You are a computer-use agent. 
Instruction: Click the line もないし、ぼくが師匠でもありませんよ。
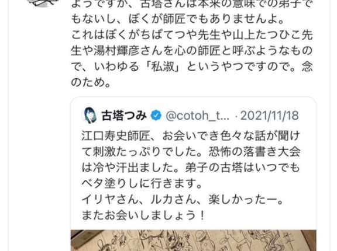pyautogui.click(x=178, y=19)
